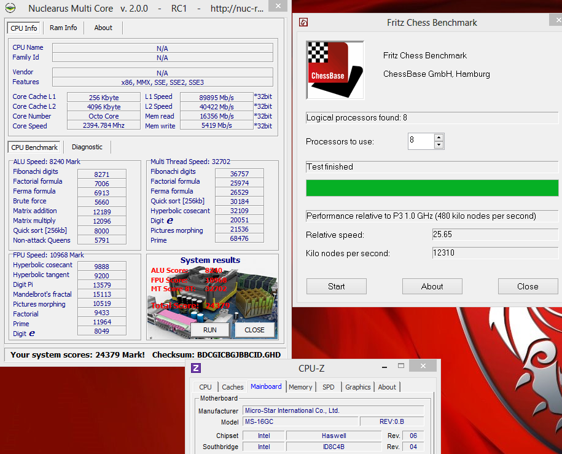
Task: Click Multi Thread Hyperbolic cosecant score 32109
Action: pyautogui.click(x=240, y=211)
